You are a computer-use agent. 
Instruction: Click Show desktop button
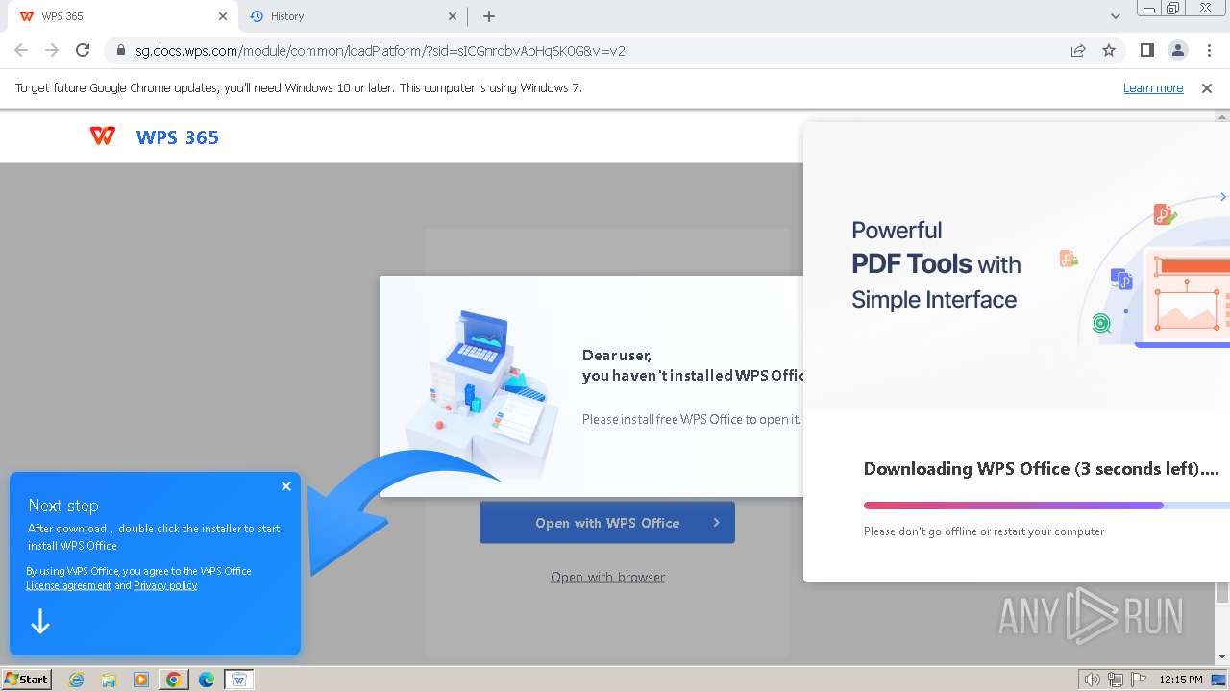[x=1218, y=680]
